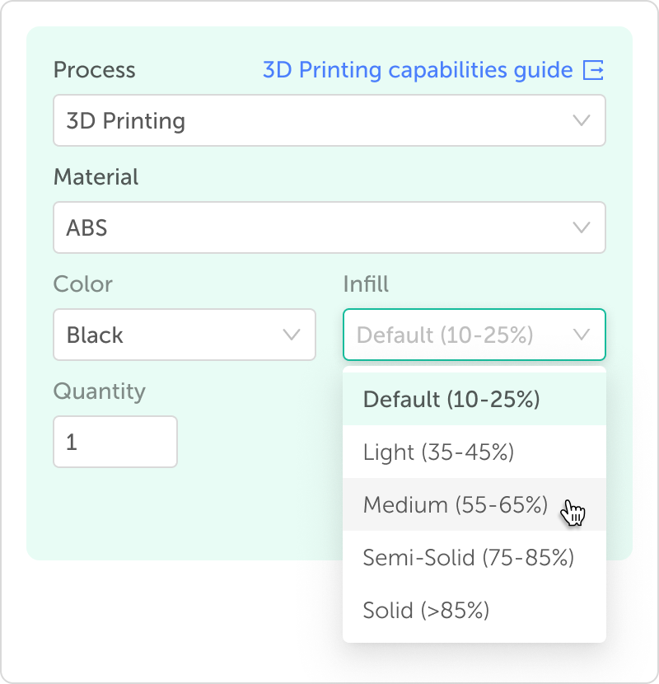Image resolution: width=659 pixels, height=684 pixels.
Task: Click the Color field label
Action: click(82, 284)
